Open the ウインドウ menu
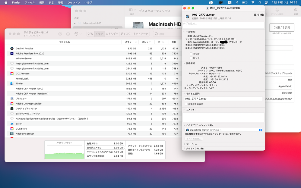This screenshot has height=188, width=301. click(x=74, y=2)
